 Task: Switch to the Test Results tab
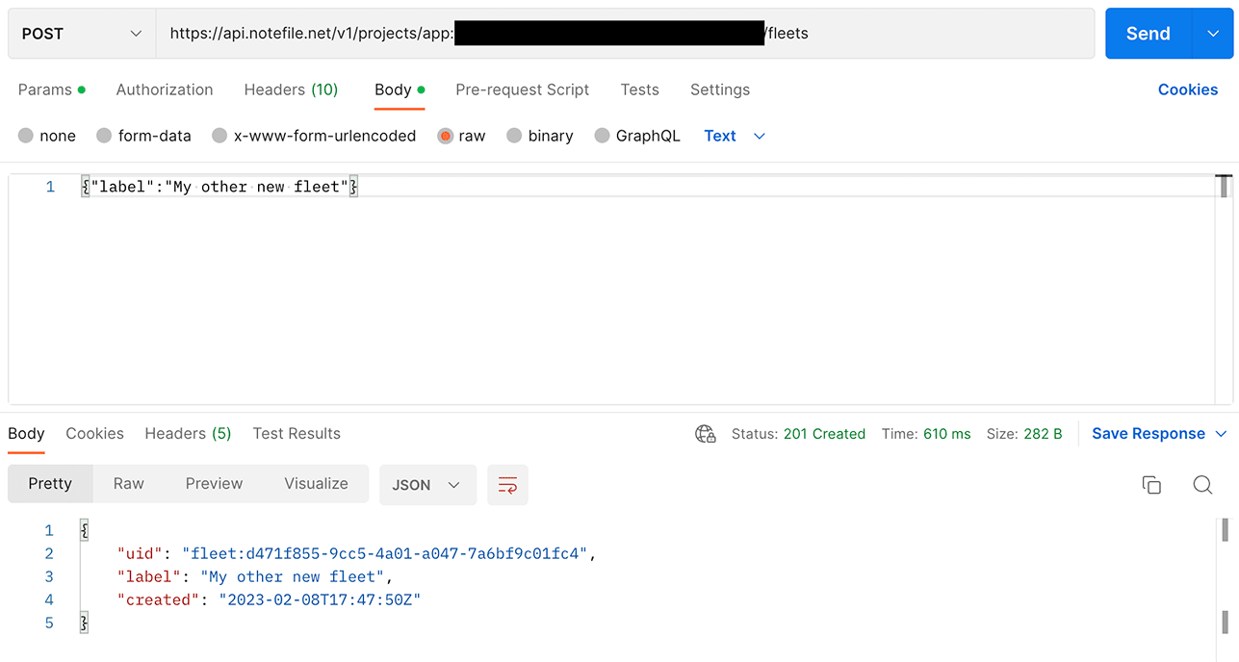click(297, 434)
